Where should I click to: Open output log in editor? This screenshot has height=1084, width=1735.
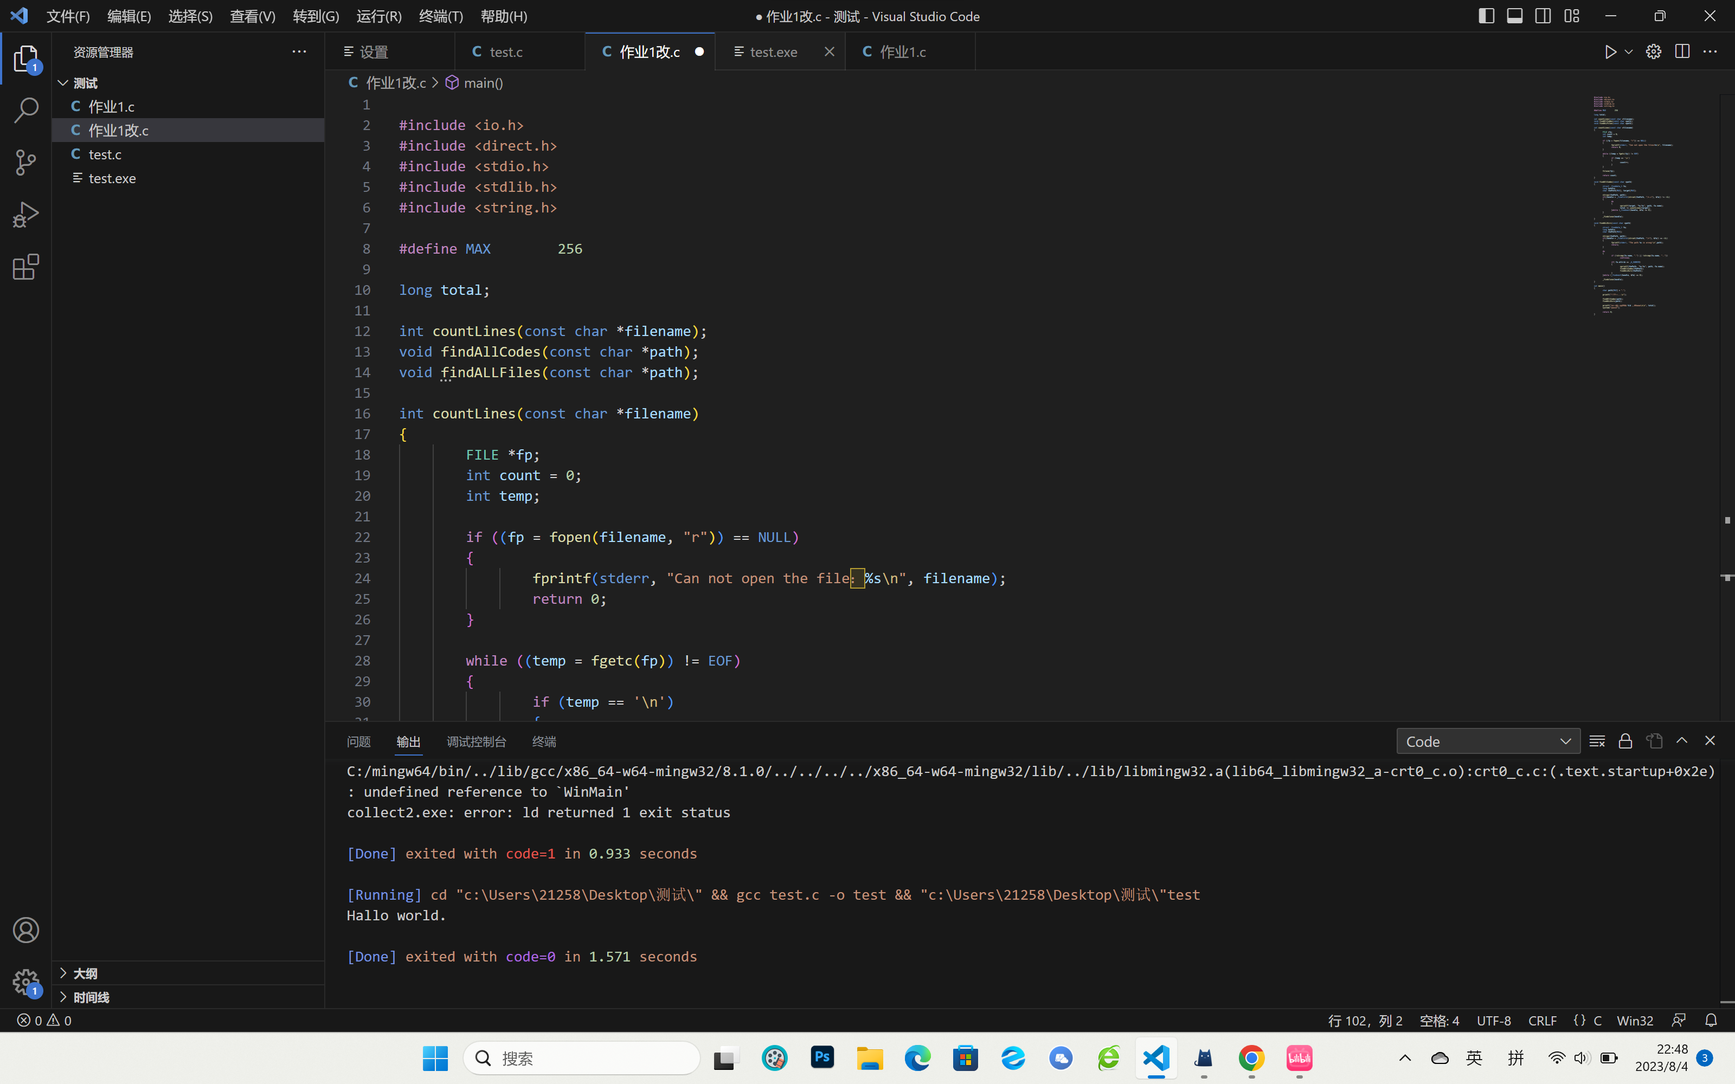coord(1654,740)
